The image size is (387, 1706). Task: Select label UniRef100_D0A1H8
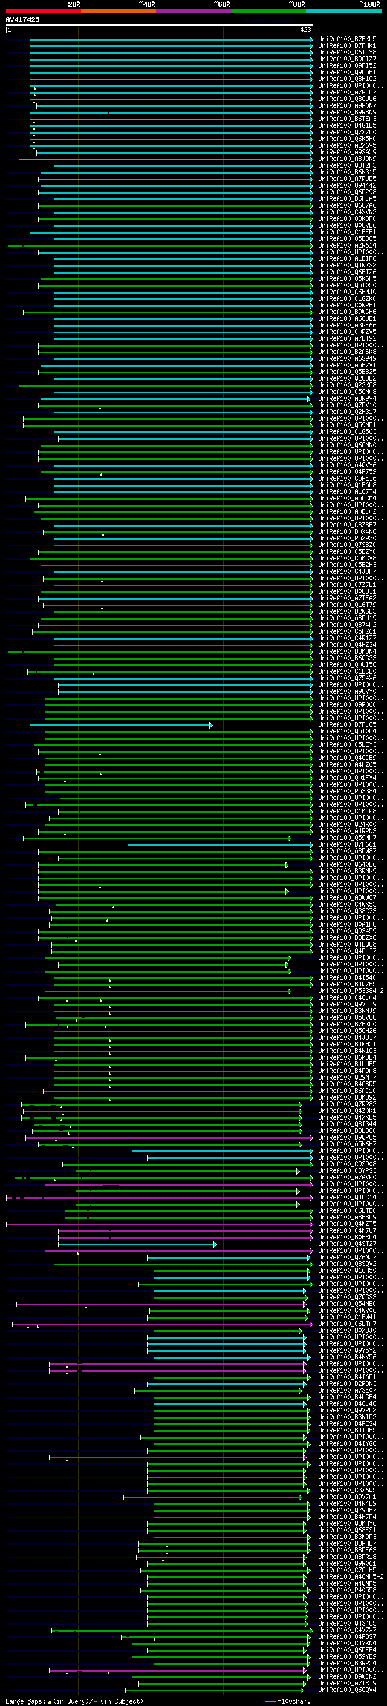point(346,925)
